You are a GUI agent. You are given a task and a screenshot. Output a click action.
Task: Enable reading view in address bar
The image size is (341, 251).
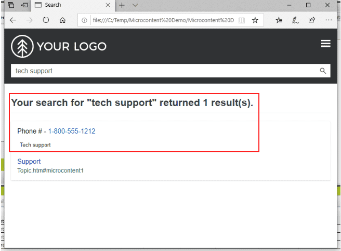pyautogui.click(x=242, y=20)
